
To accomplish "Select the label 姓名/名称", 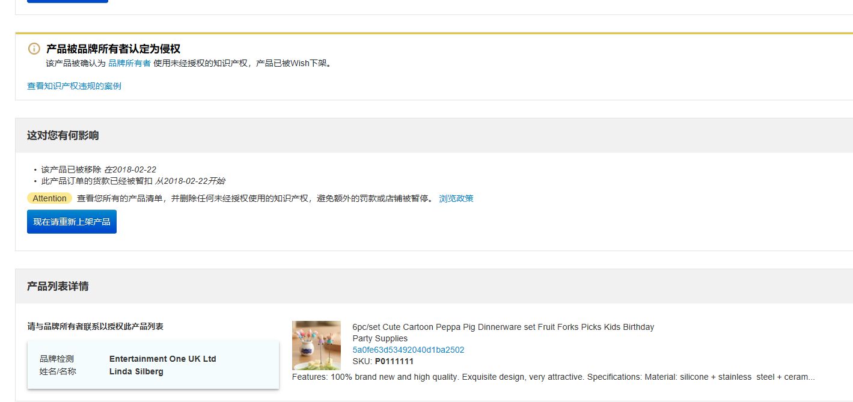I will tap(58, 371).
